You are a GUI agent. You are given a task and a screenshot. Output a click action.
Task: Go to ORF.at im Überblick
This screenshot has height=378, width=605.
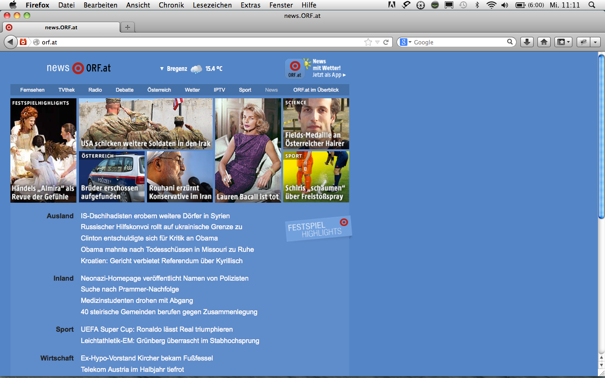tap(316, 90)
